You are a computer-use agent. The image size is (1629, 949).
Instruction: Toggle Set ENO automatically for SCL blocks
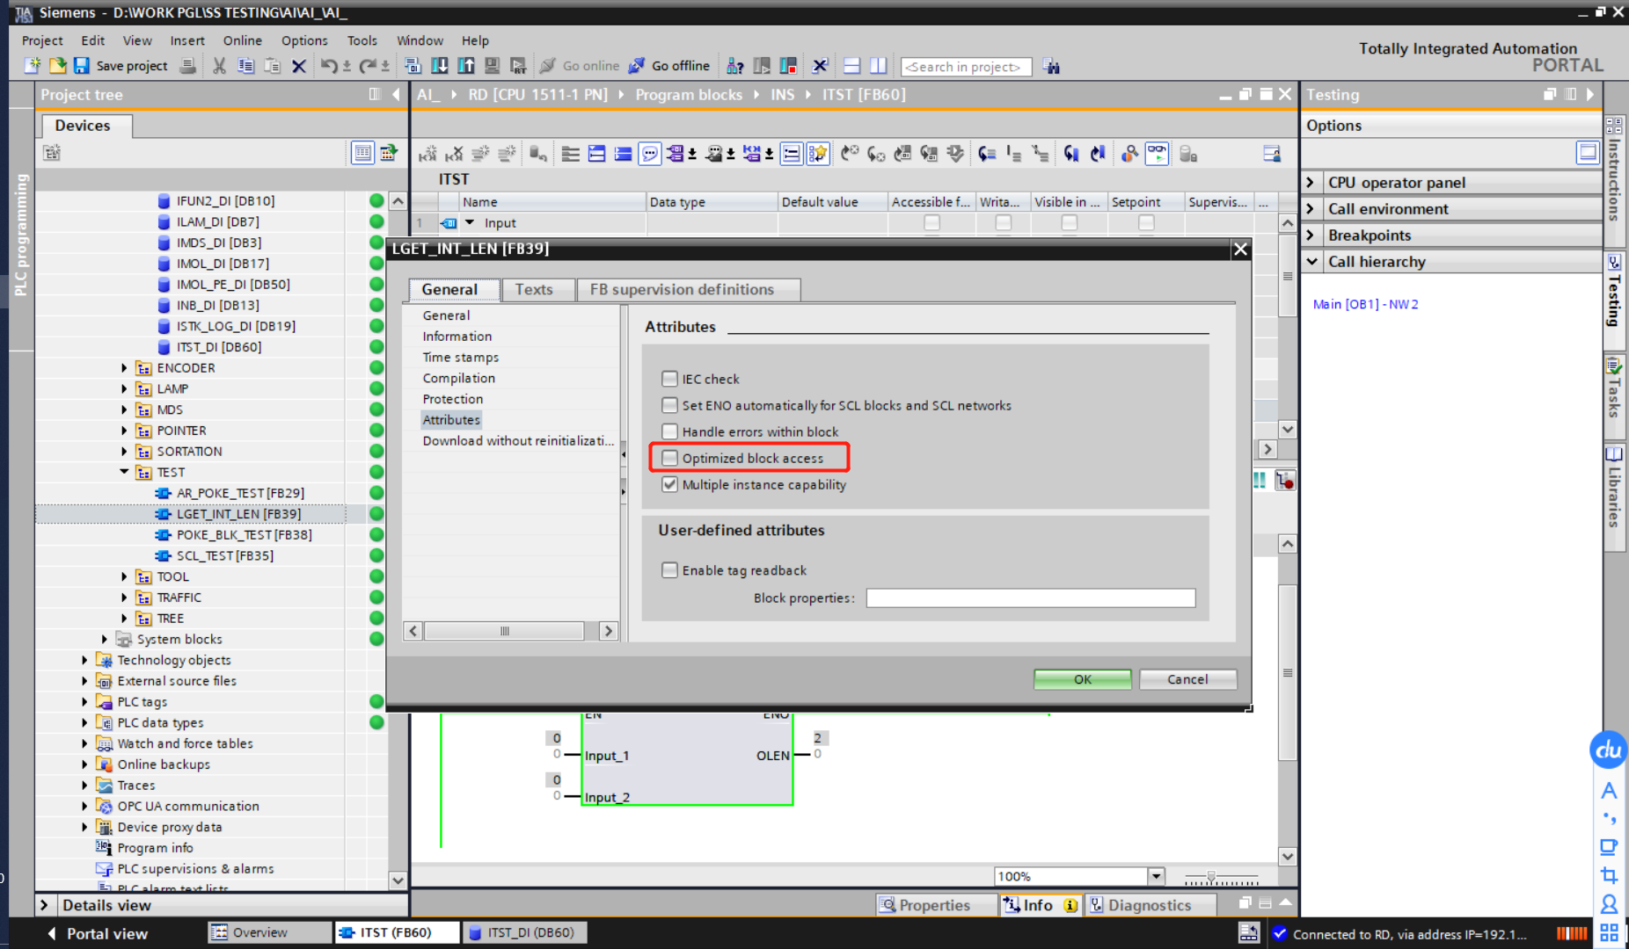[670, 405]
